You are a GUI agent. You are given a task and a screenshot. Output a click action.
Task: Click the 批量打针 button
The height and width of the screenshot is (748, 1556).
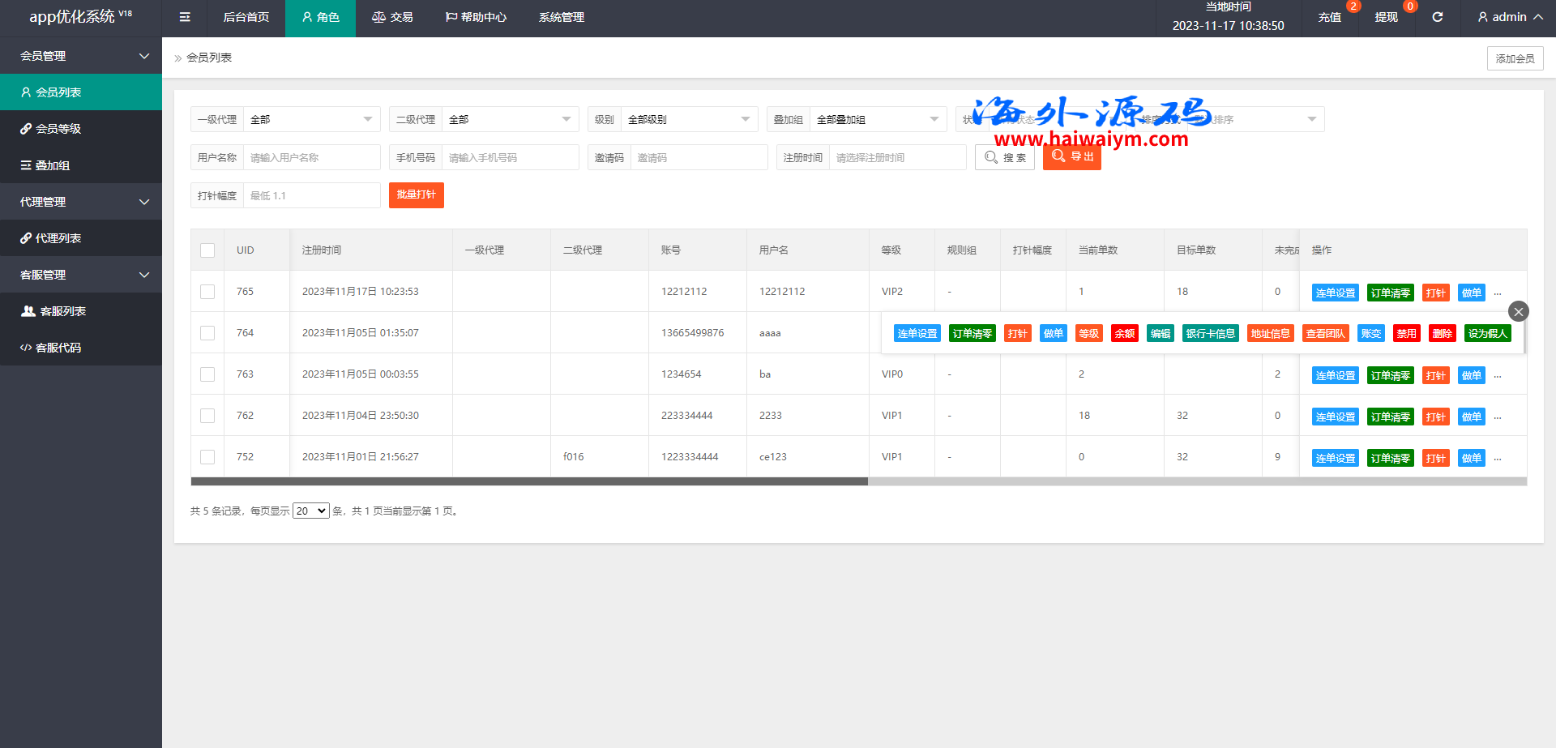pos(416,195)
